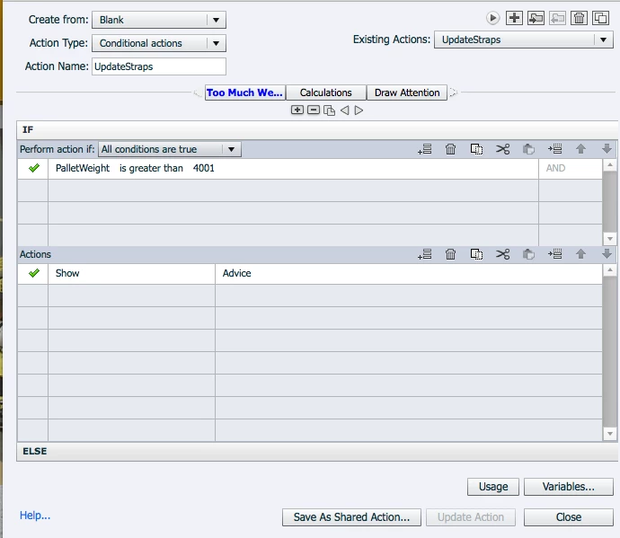Viewport: 620px width, 538px height.
Task: Close the Advanced Actions dialog
Action: click(x=568, y=517)
